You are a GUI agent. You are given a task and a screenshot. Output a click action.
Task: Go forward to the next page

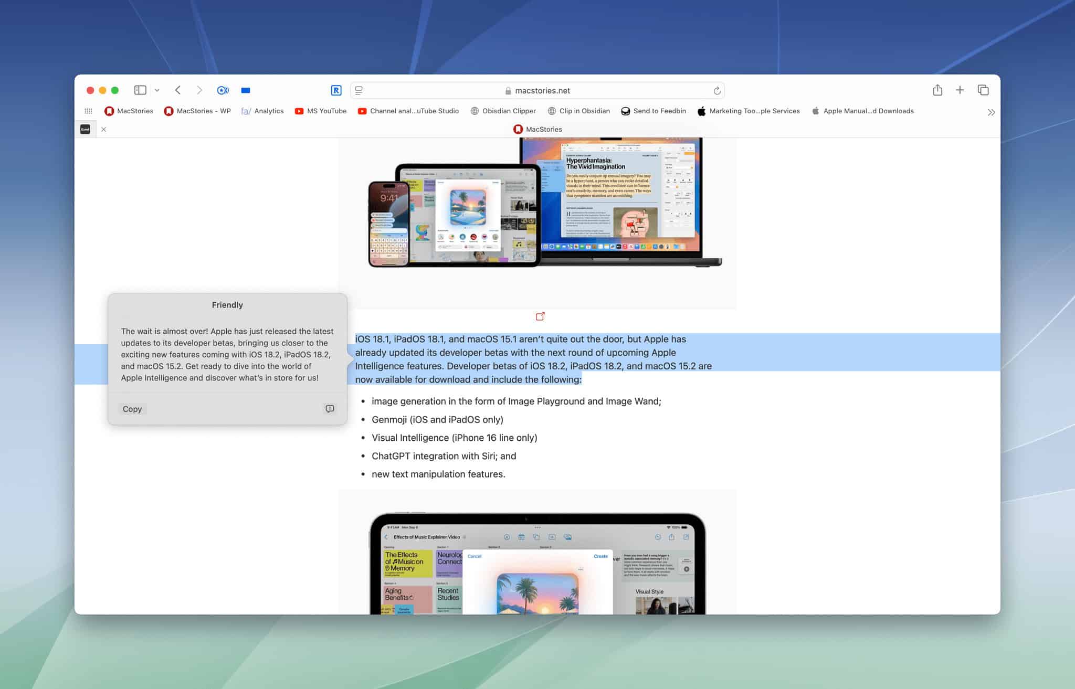pyautogui.click(x=199, y=90)
